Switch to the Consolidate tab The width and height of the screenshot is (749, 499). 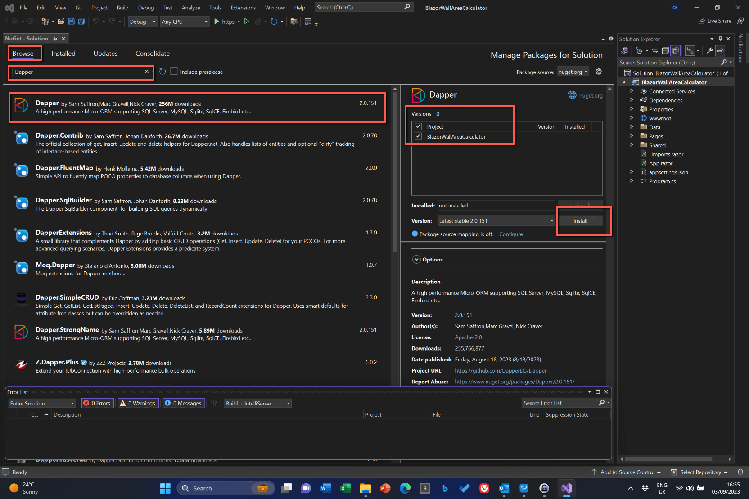click(153, 54)
